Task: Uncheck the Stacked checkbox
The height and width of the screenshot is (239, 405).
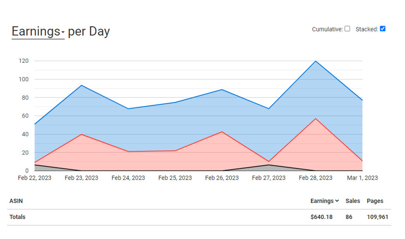Action: (x=383, y=29)
